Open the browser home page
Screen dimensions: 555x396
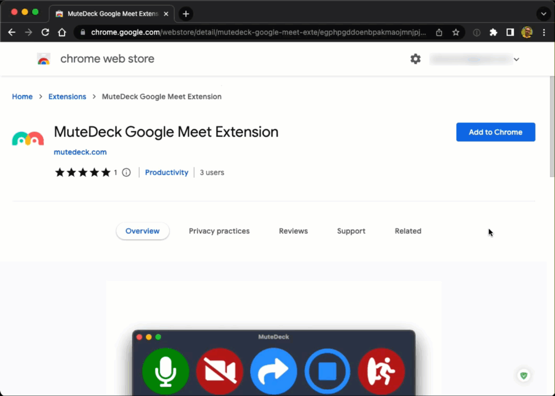click(x=62, y=32)
